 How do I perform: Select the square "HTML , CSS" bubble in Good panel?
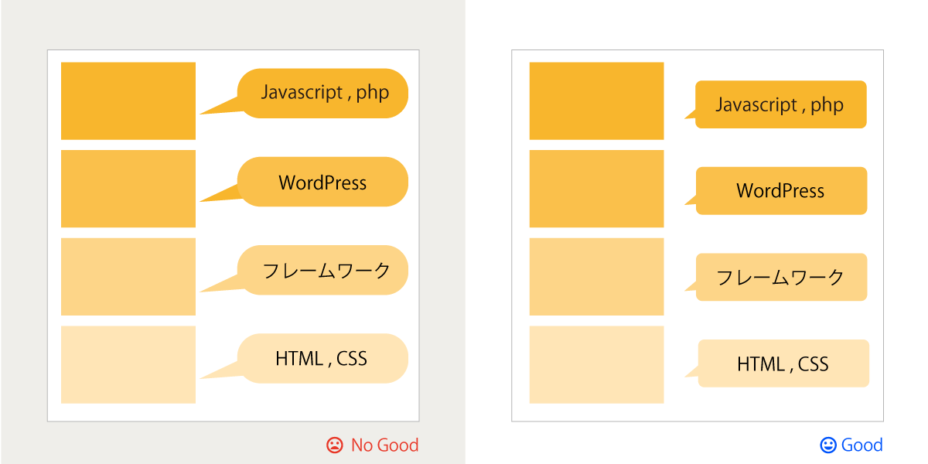coord(783,363)
